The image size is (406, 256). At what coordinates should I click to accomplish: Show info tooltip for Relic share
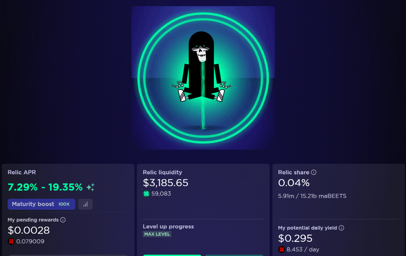pyautogui.click(x=313, y=172)
